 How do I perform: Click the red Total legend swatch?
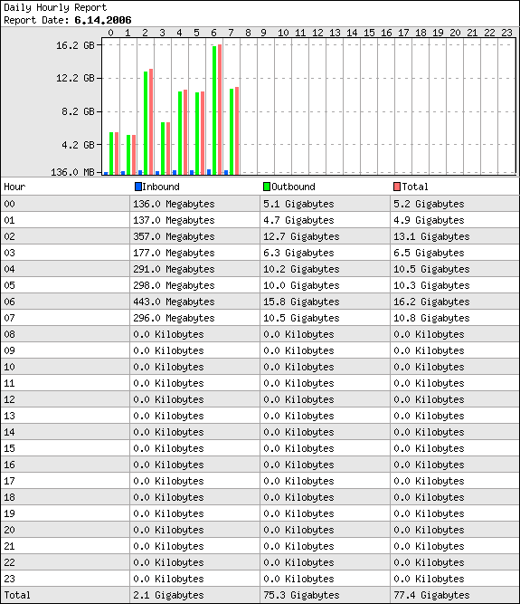(x=397, y=187)
